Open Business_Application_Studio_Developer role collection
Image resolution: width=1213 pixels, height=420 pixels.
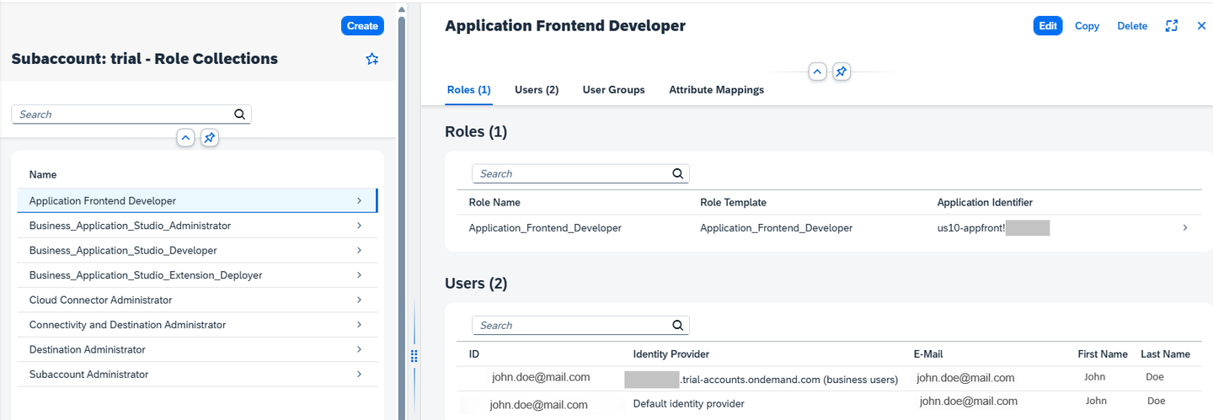(x=197, y=250)
